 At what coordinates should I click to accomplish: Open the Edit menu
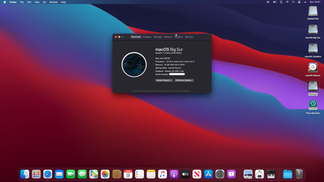(x=29, y=2)
